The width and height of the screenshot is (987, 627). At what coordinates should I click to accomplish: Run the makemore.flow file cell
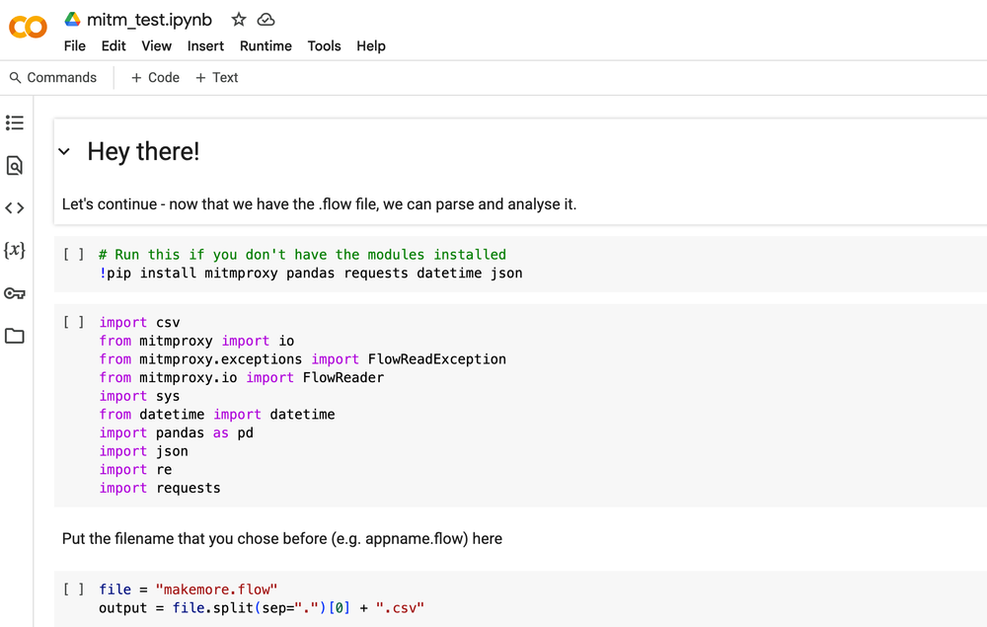[x=74, y=589]
